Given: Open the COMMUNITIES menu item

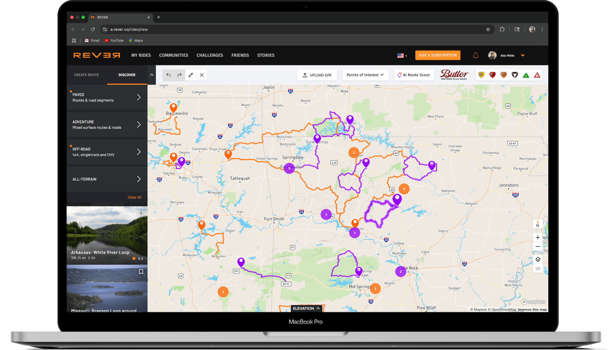Looking at the screenshot, I should 174,55.
